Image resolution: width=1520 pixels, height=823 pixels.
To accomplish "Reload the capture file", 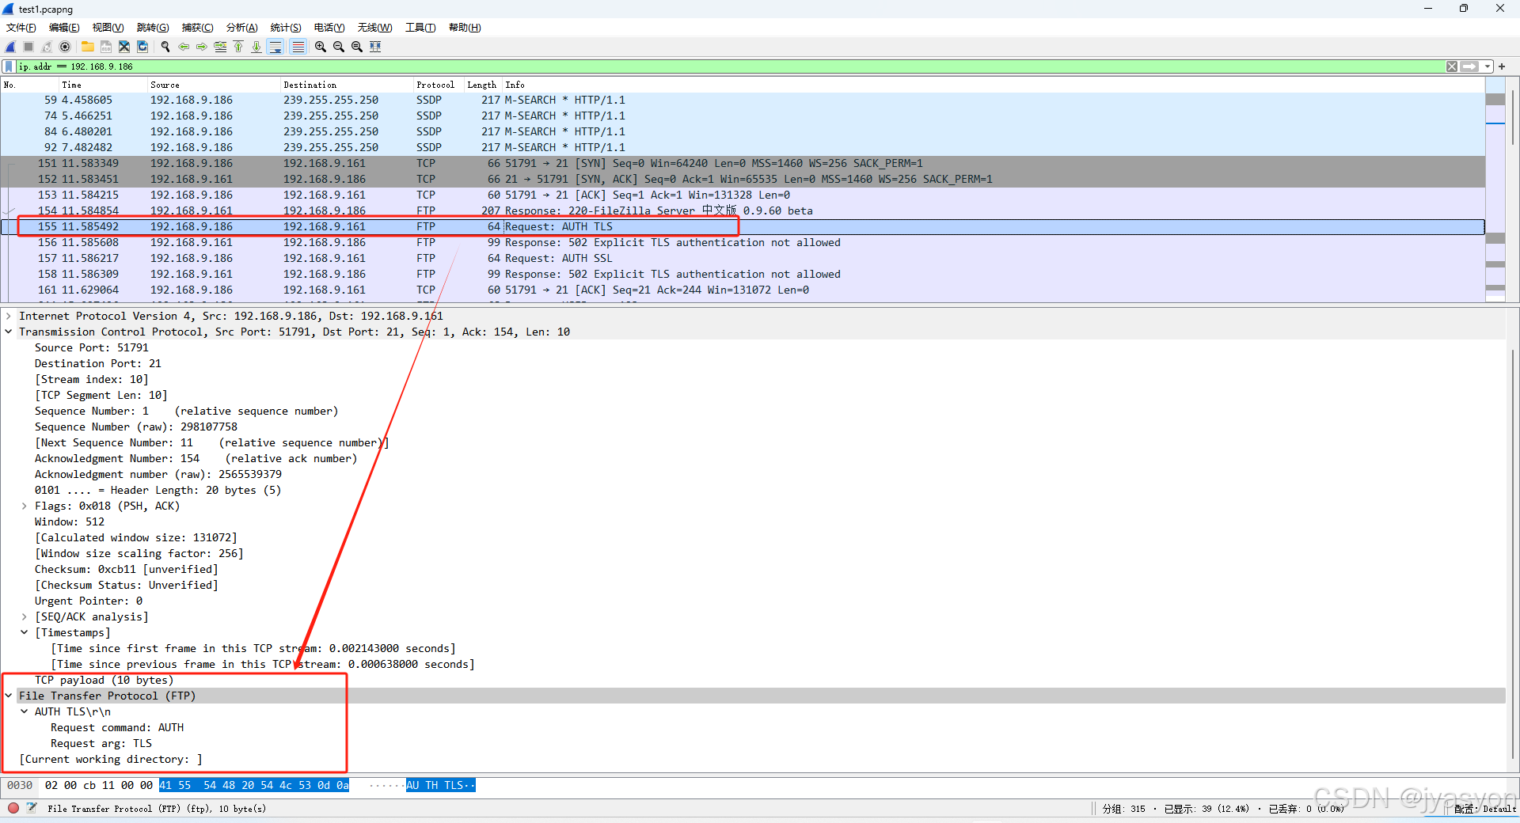I will click(x=142, y=47).
